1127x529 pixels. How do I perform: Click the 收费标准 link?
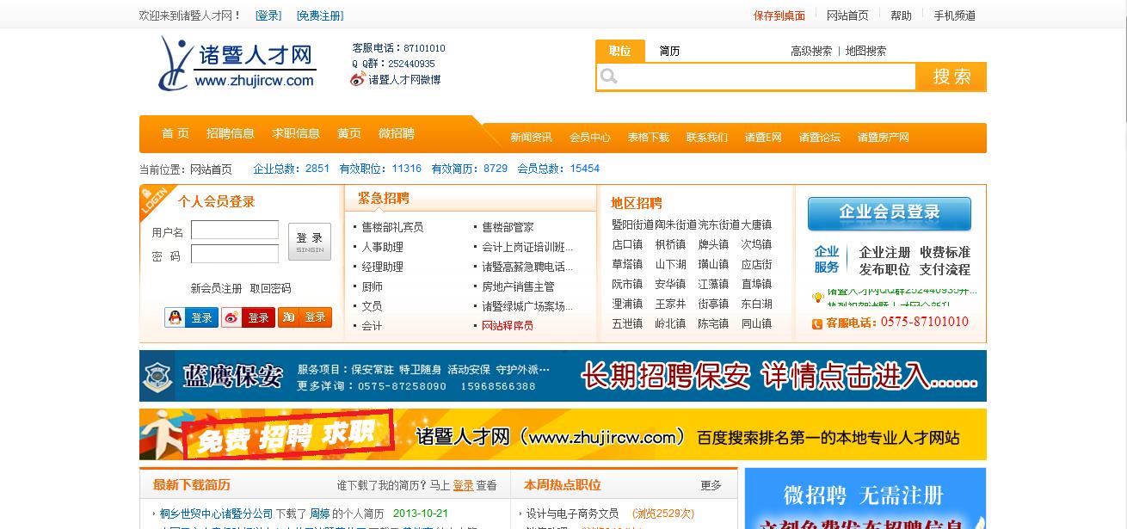[x=945, y=252]
